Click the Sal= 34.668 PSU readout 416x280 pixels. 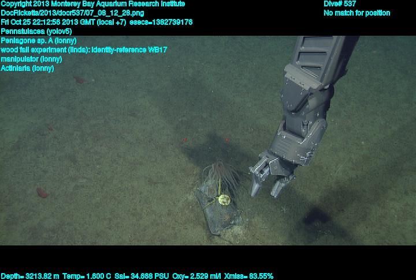pos(142,276)
